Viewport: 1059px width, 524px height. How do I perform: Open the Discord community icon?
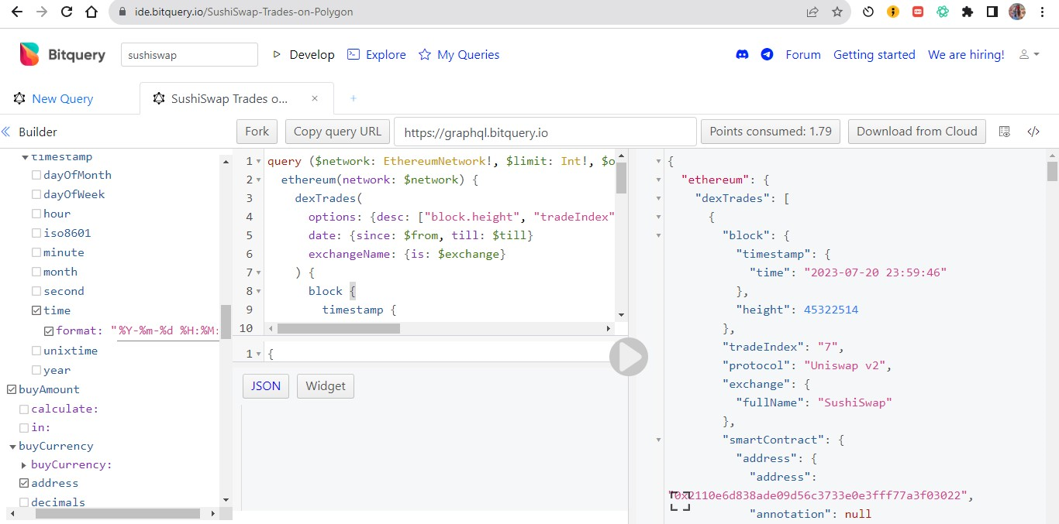(743, 54)
